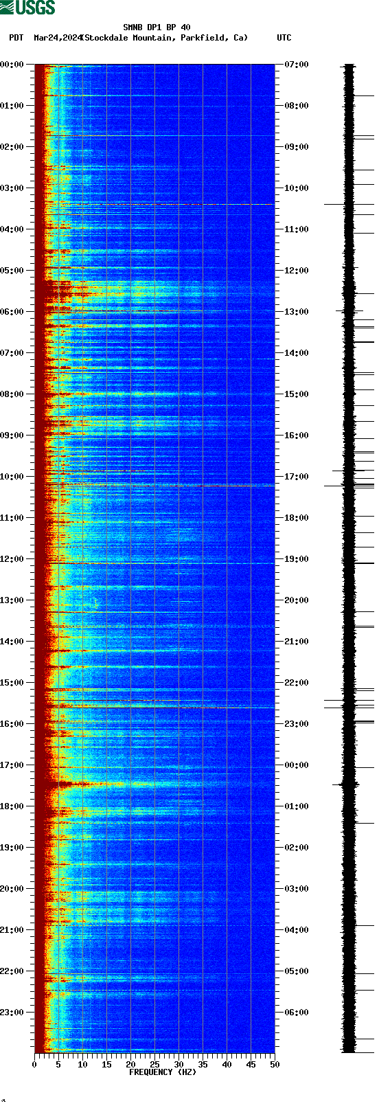This screenshot has width=379, height=1108.
Task: Click the 18:00 PDT left-axis label
Action: 12,806
